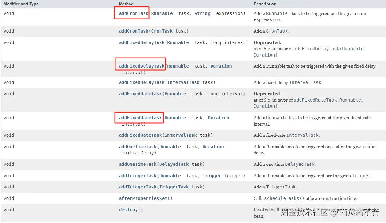Click DelayedTask parameter in addOneTimeTask signature

click(x=174, y=164)
